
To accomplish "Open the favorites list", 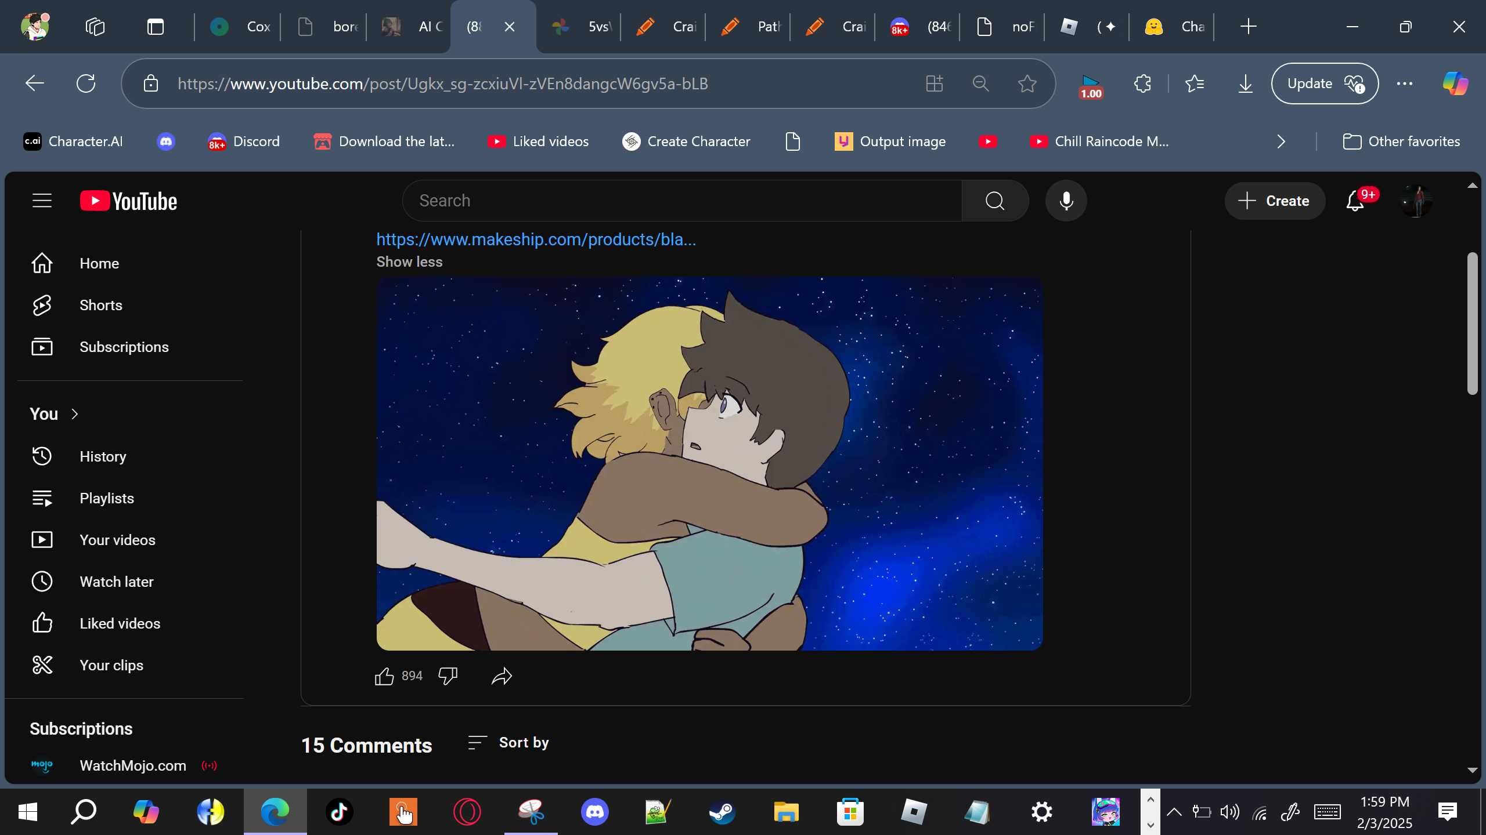I will [1195, 83].
